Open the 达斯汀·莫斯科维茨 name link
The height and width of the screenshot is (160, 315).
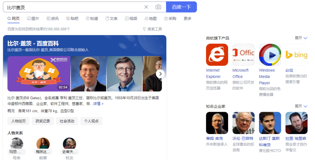(x=269, y=142)
